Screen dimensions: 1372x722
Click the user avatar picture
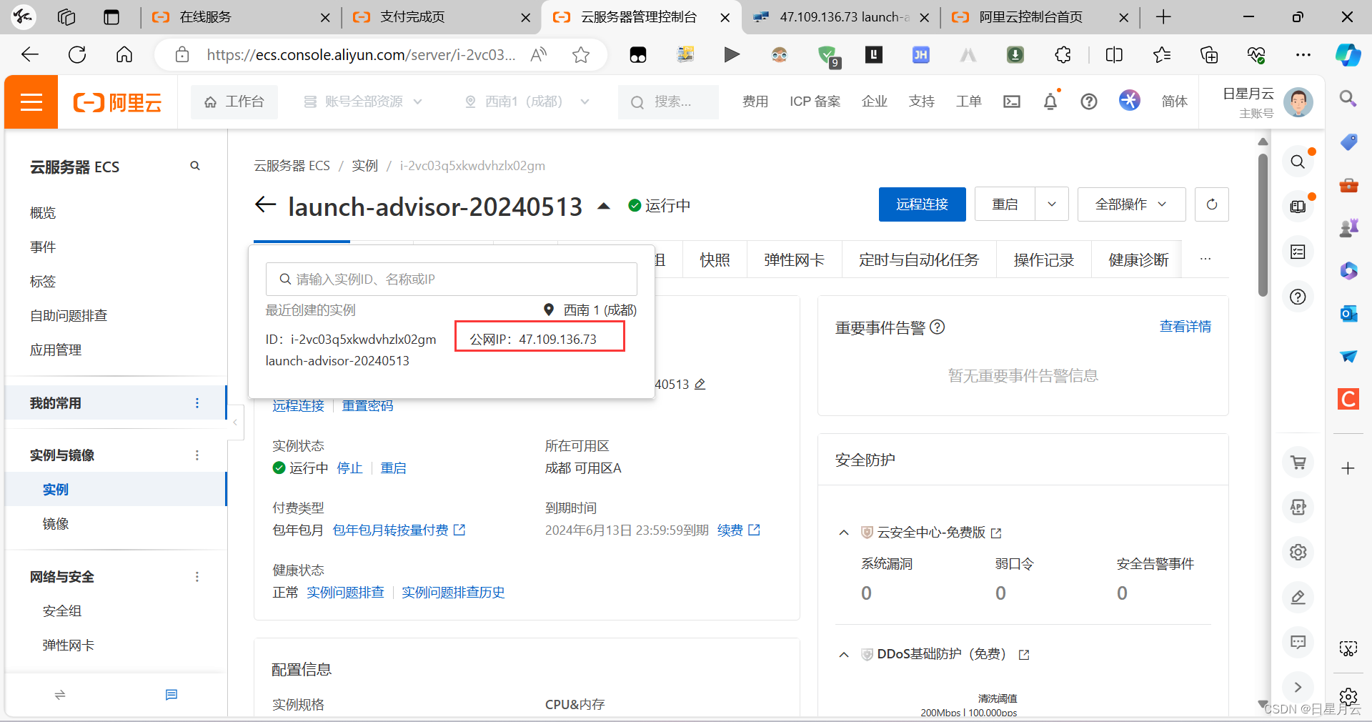tap(1298, 102)
